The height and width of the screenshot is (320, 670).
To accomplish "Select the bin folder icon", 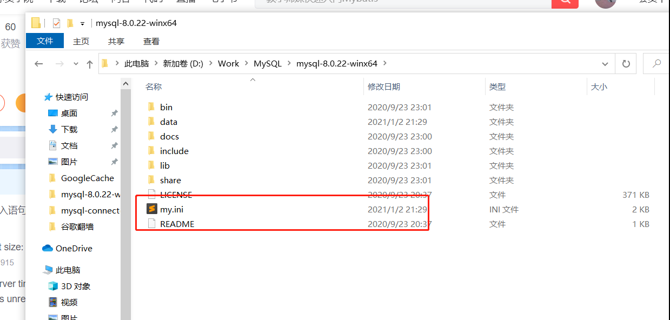I will tap(151, 107).
